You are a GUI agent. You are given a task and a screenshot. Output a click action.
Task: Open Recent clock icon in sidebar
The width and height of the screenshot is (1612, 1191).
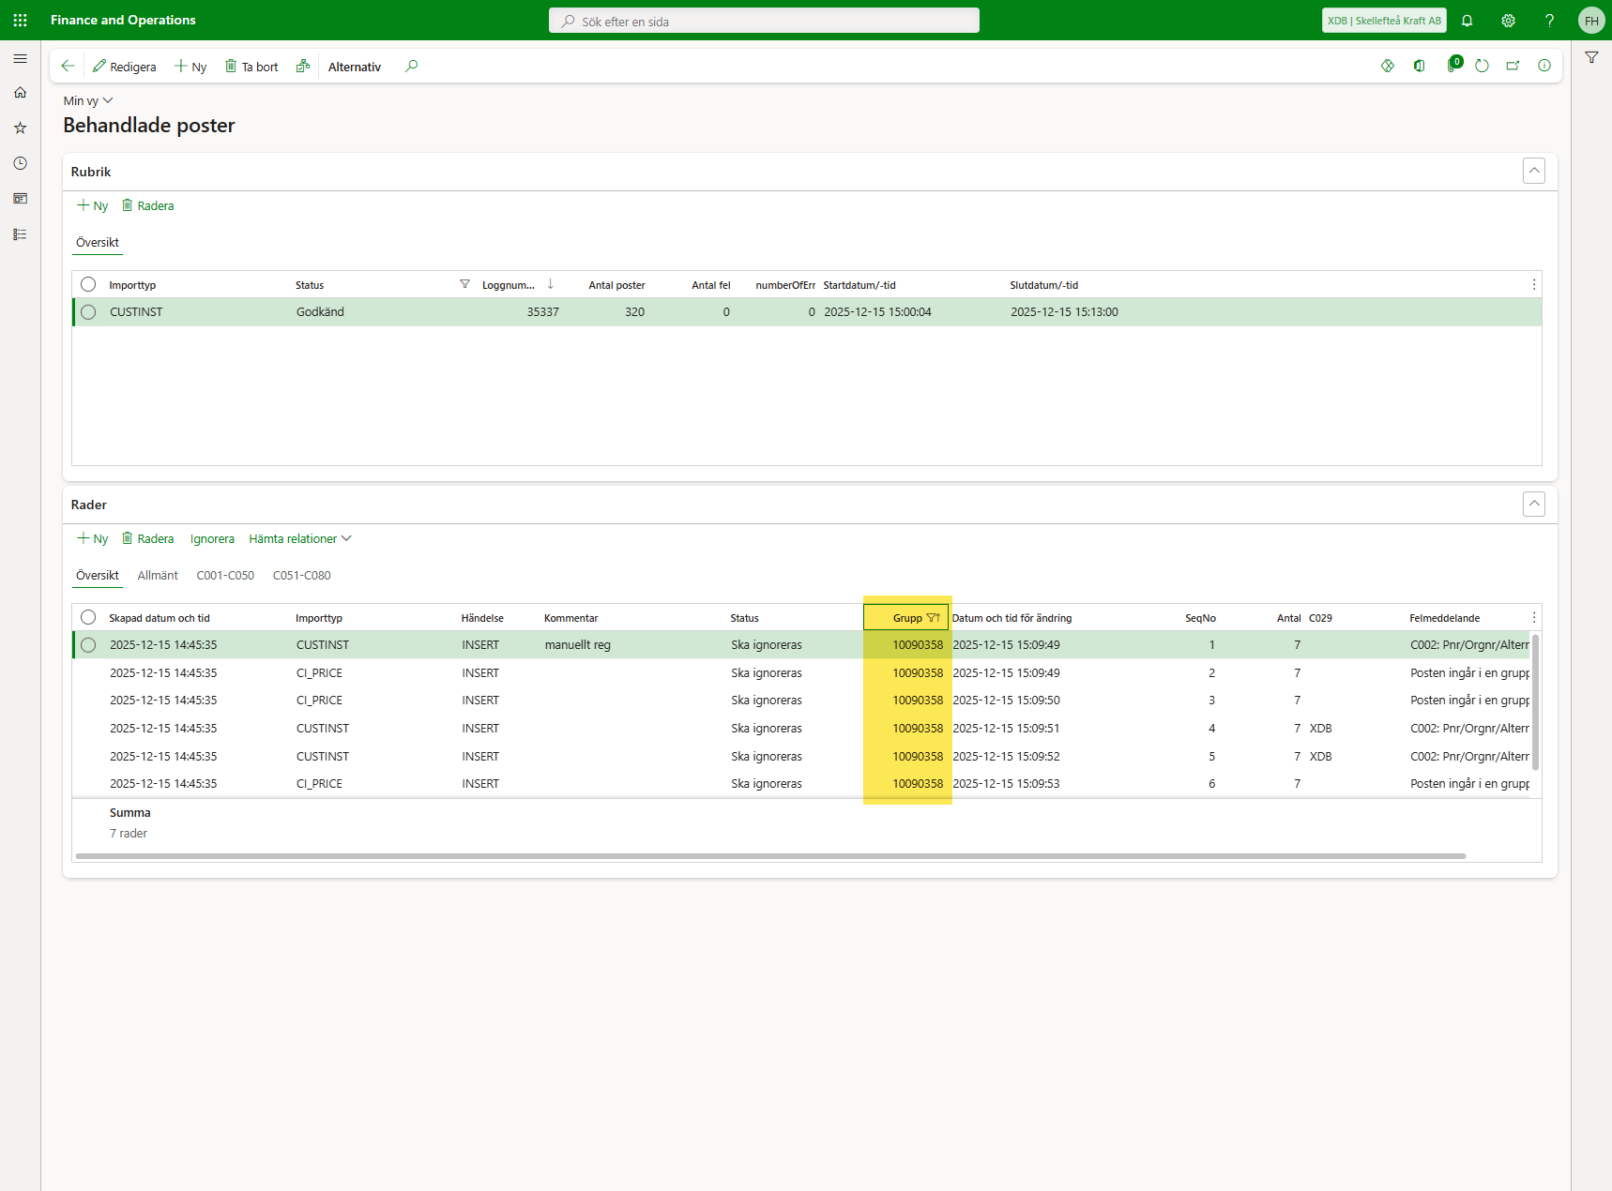[x=20, y=163]
